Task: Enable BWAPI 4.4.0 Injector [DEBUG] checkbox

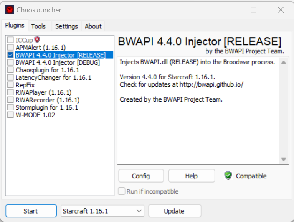Action: tap(10, 62)
